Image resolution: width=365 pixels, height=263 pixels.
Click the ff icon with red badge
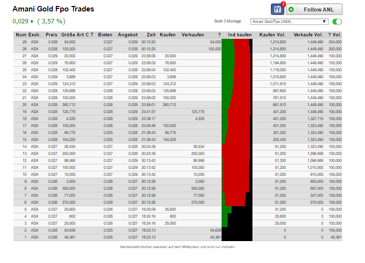click(x=277, y=9)
